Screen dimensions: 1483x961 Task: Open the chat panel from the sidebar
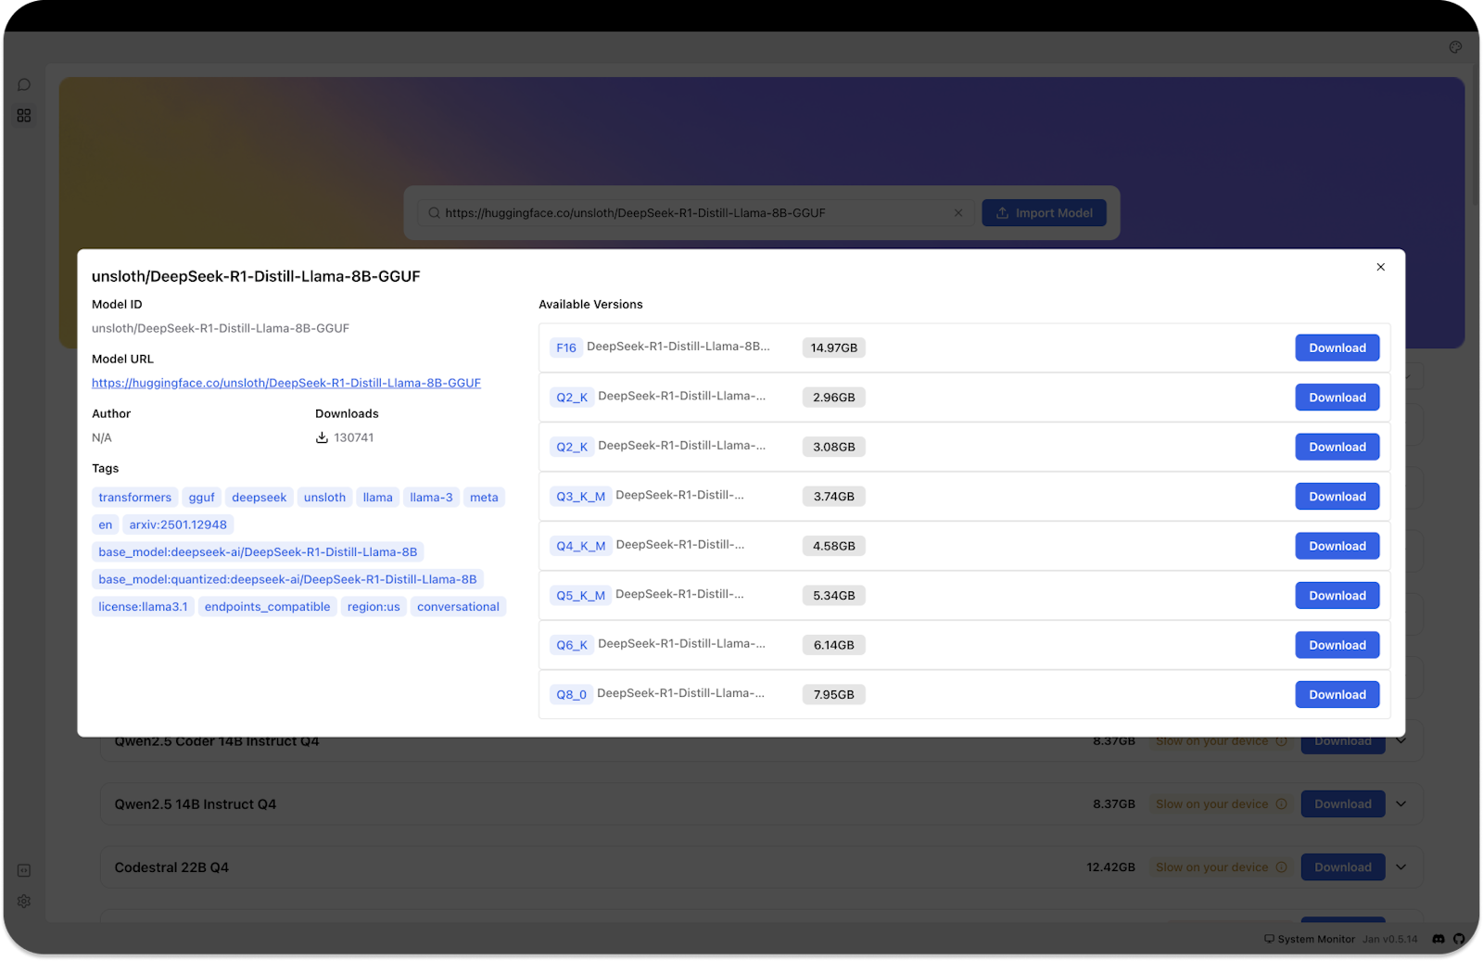click(23, 84)
